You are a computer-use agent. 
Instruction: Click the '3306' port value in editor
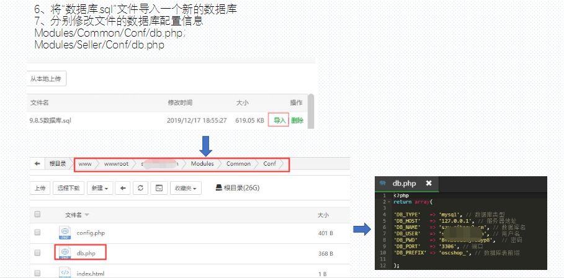tap(448, 246)
